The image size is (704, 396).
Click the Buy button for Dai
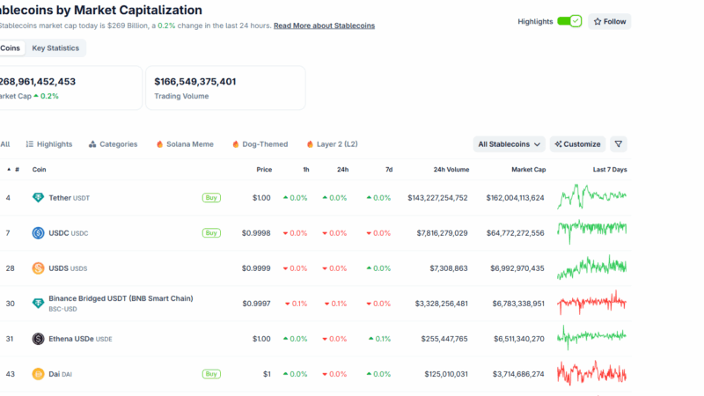[x=211, y=374]
